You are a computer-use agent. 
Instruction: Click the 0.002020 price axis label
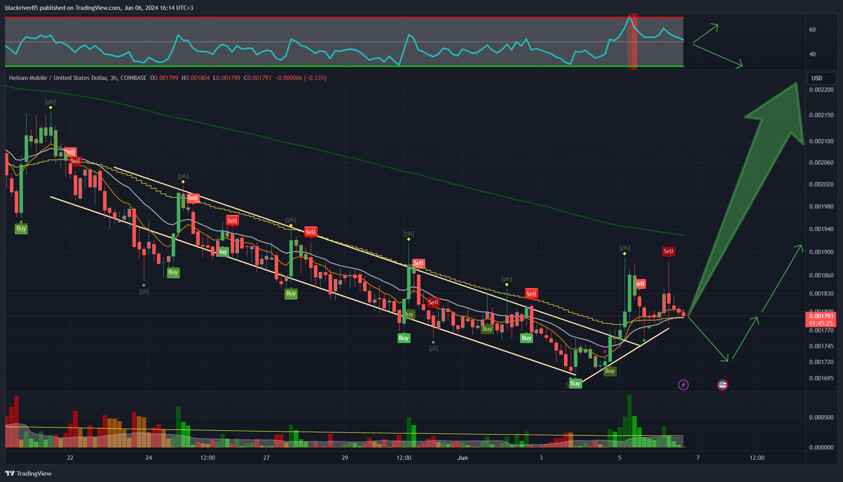click(821, 184)
